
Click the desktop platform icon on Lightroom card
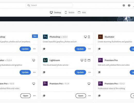click(82, 60)
